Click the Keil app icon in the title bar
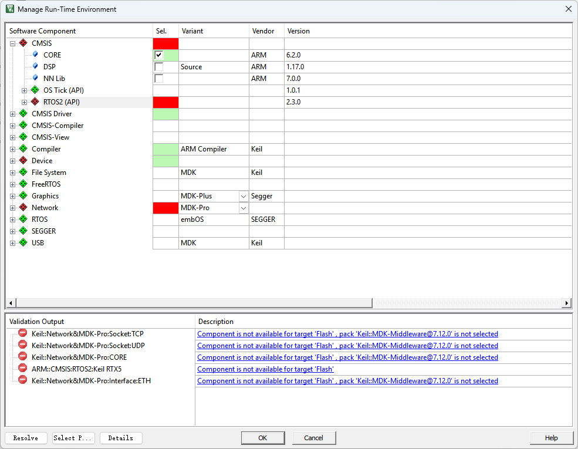The height and width of the screenshot is (449, 578). pyautogui.click(x=10, y=9)
